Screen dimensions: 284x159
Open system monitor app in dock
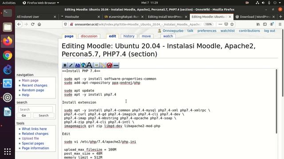click(8, 83)
